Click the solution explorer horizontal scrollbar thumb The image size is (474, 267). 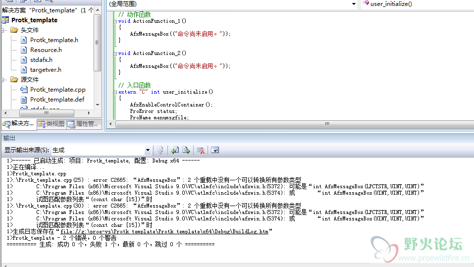47,113
